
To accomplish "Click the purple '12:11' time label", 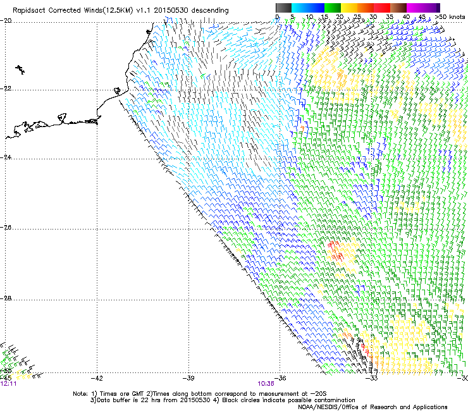I will 8,384.
